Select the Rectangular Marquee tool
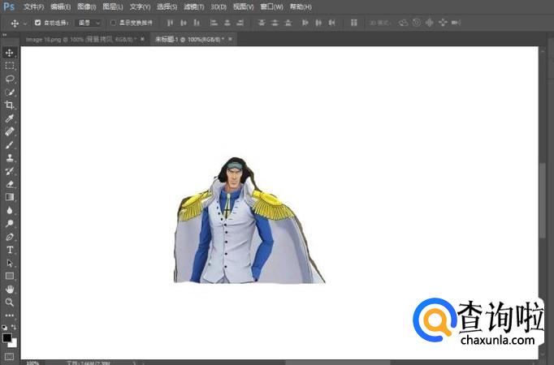Image resolution: width=554 pixels, height=365 pixels. pos(10,66)
